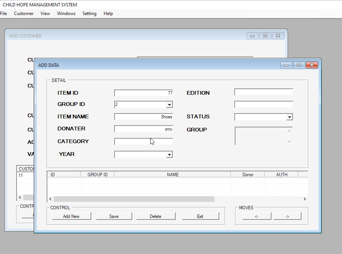Move to next record with -> button
Image resolution: width=342 pixels, height=254 pixels.
tap(287, 216)
